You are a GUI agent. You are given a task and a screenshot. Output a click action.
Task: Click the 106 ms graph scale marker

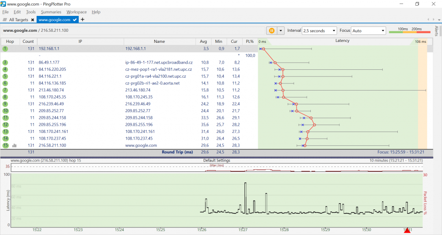click(x=420, y=42)
